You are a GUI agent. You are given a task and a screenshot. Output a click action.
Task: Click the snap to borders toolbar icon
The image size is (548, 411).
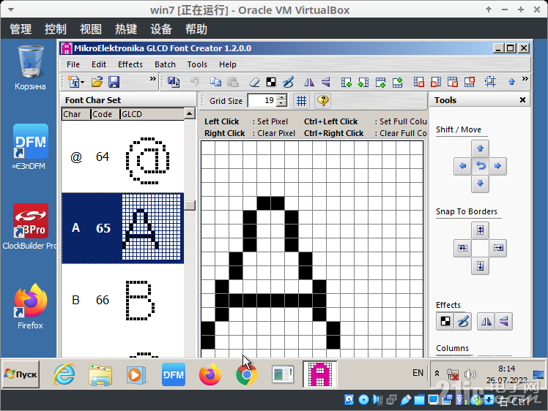(x=490, y=82)
